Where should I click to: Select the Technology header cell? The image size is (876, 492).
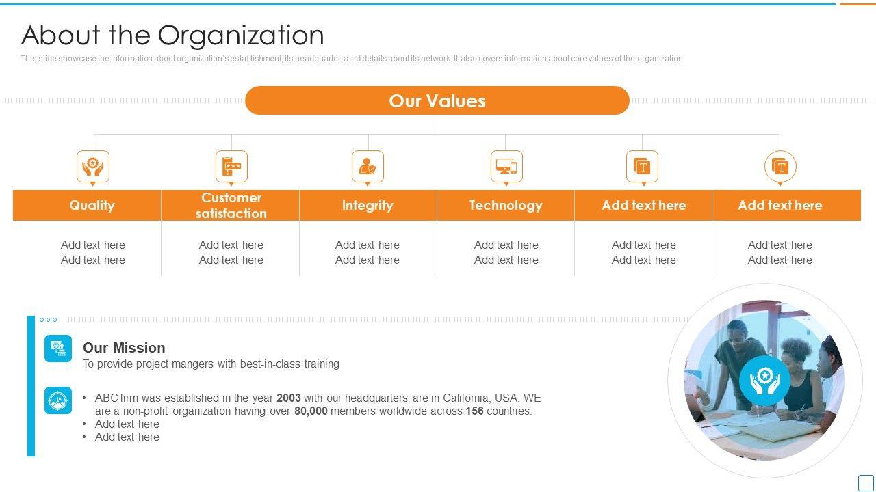pos(506,205)
